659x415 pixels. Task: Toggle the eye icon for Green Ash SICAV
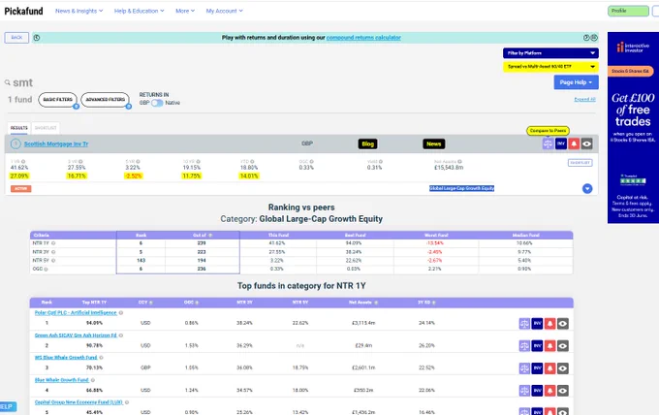coord(563,345)
